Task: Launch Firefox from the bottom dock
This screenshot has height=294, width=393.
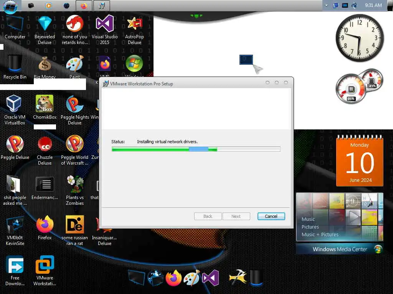Action: coord(173,278)
